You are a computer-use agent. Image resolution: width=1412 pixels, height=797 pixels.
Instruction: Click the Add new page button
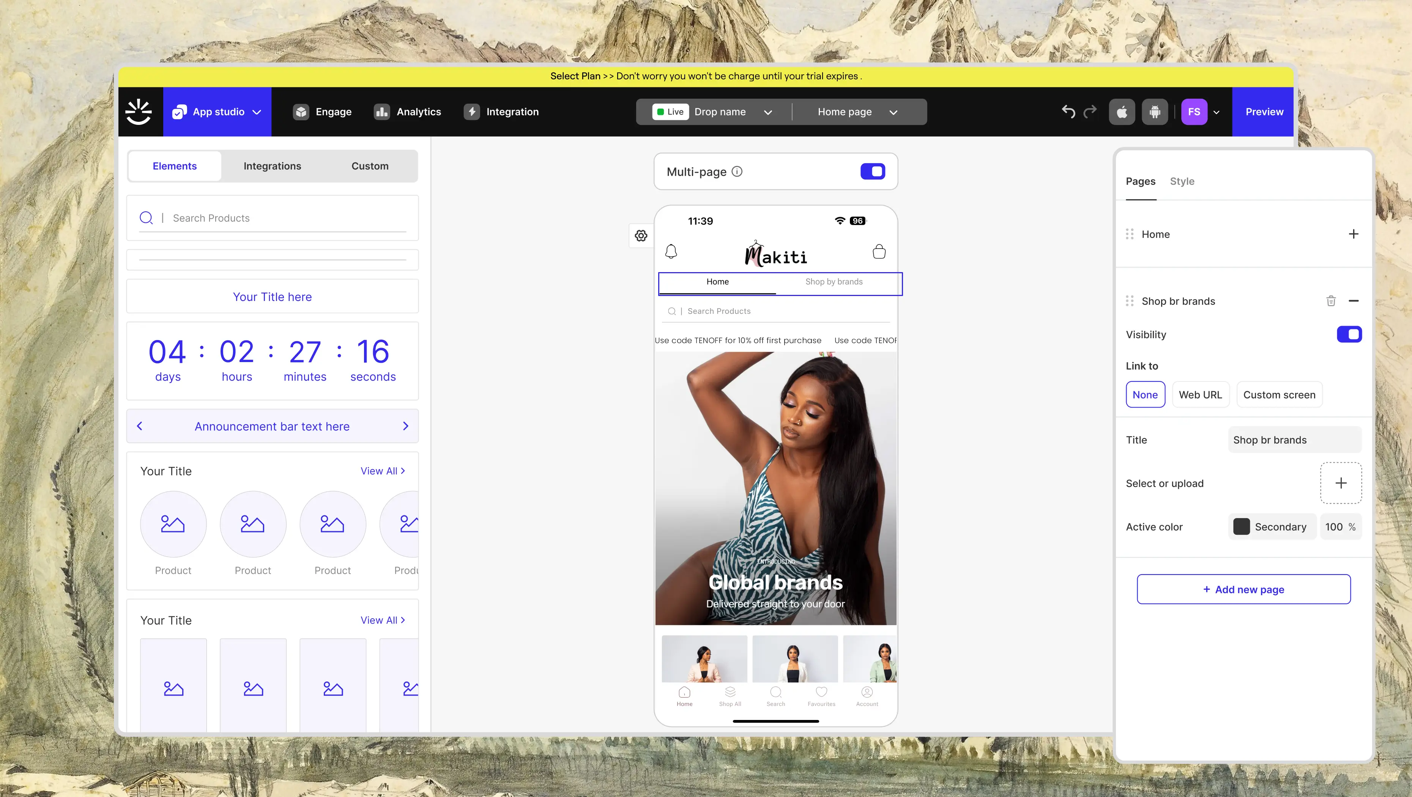click(x=1243, y=589)
